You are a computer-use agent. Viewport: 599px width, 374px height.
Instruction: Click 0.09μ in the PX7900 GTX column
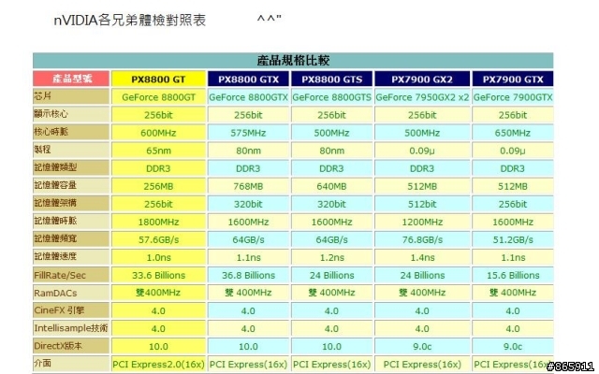point(513,151)
